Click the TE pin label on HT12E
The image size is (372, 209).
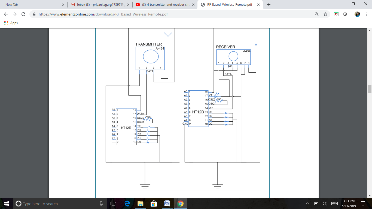139,126
